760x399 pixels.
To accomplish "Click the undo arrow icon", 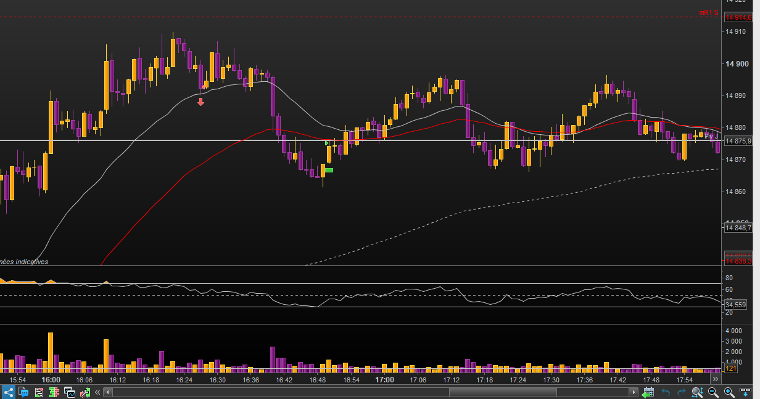I will click(x=666, y=392).
